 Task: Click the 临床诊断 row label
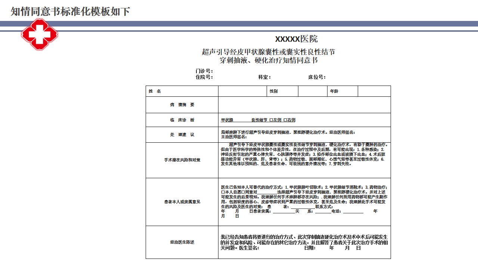[x=182, y=120]
